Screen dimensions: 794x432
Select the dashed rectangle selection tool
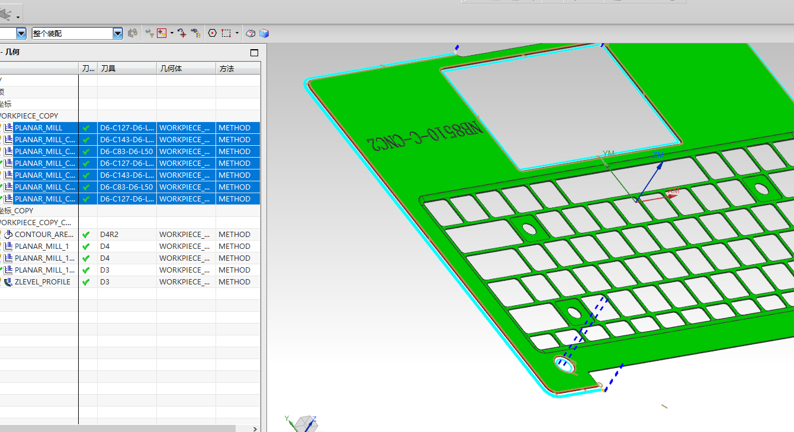point(226,34)
